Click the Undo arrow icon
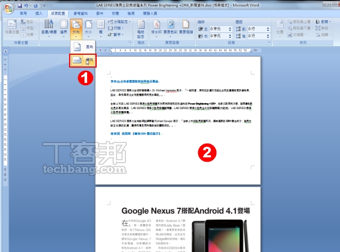Viewport: 340px width, 252px height. tap(26, 6)
